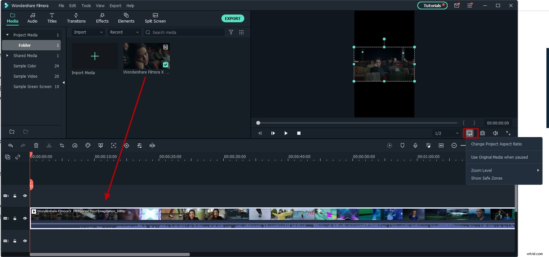Zoom out the timeline with minus icon
Screen dimensions: 549x257
(x=454, y=145)
